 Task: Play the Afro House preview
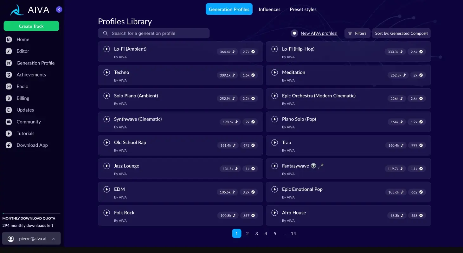click(x=275, y=213)
